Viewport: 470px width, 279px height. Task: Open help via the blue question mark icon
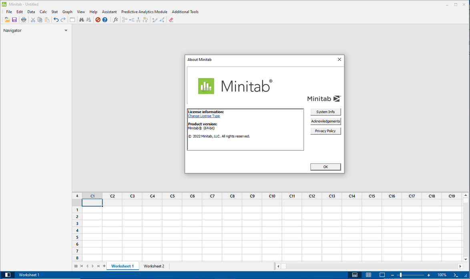coord(104,20)
